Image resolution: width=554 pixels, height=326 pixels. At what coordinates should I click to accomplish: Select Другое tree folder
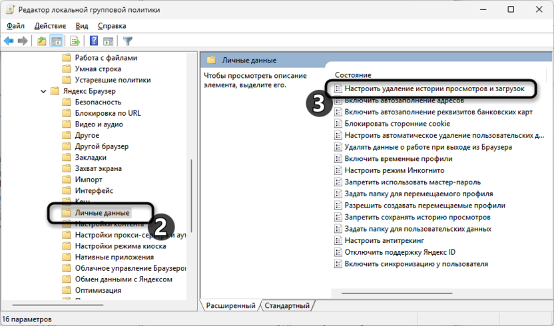[87, 135]
